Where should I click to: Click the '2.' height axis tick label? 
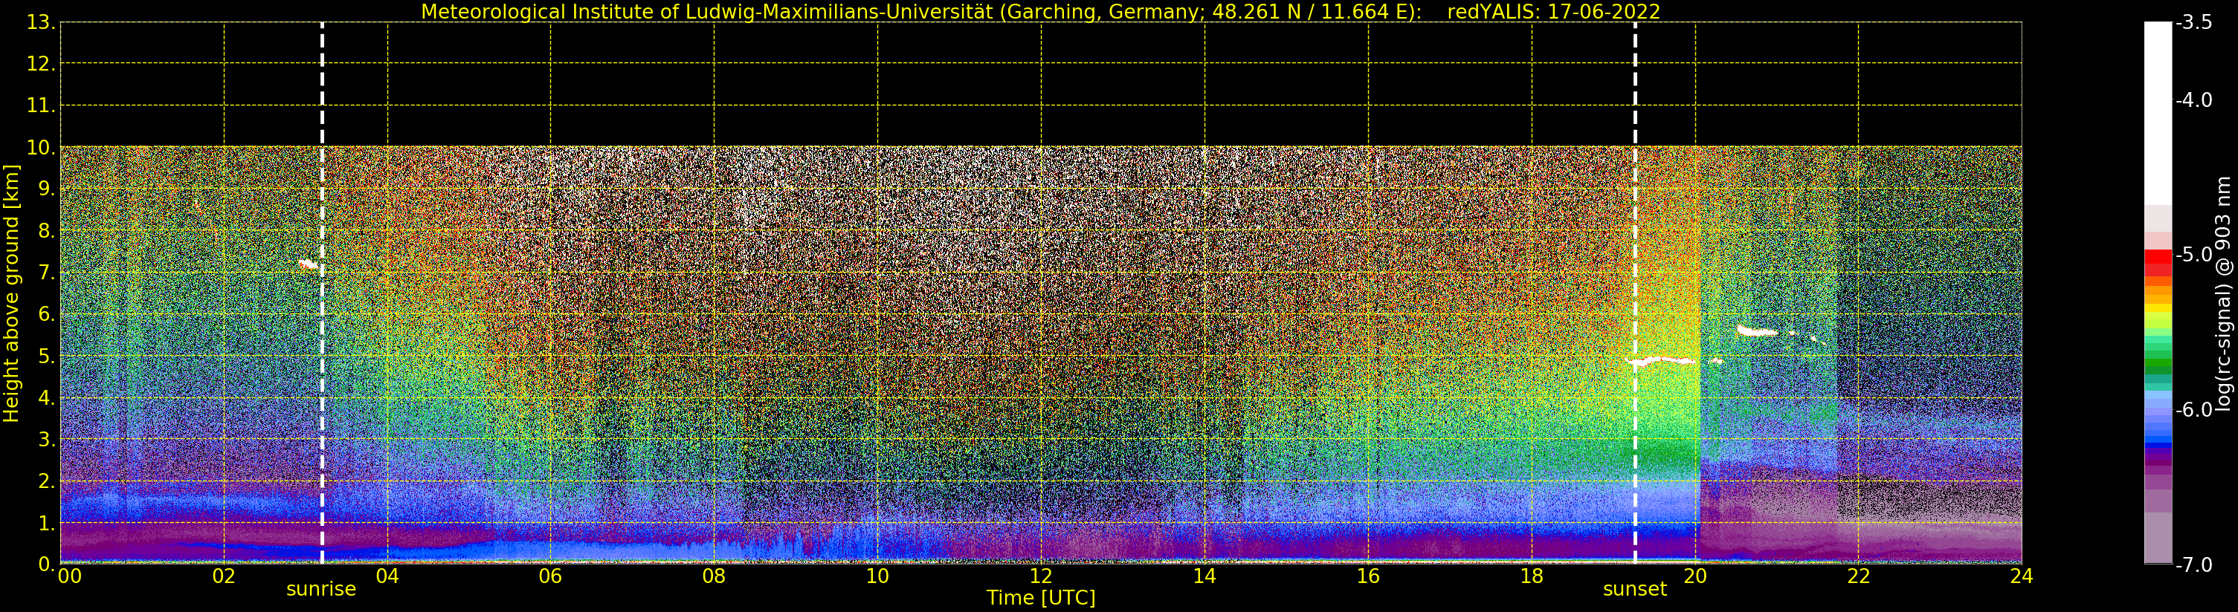(x=46, y=481)
